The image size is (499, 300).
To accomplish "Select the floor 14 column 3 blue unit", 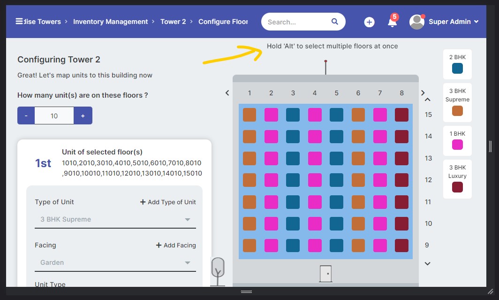I will pos(293,137).
